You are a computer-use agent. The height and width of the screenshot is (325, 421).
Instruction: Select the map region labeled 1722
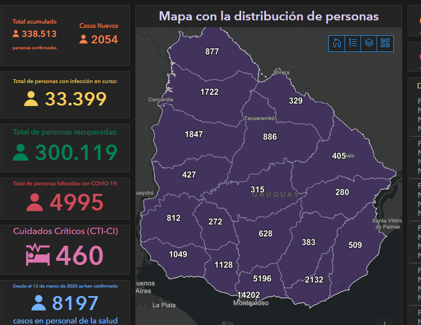209,92
